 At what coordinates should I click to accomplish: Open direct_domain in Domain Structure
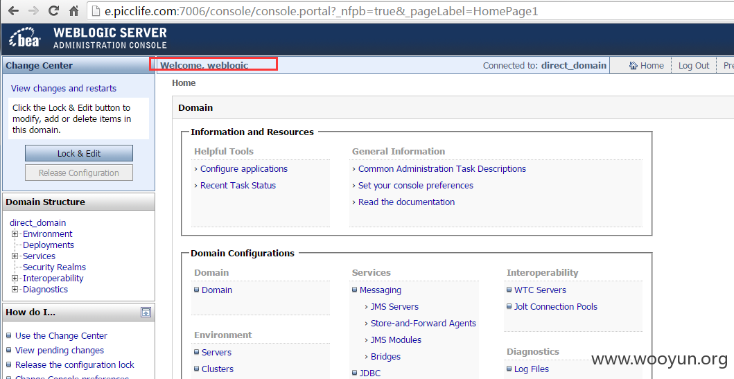coord(38,222)
